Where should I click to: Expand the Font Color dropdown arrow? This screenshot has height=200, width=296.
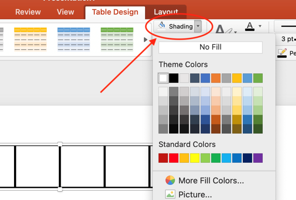point(260,26)
